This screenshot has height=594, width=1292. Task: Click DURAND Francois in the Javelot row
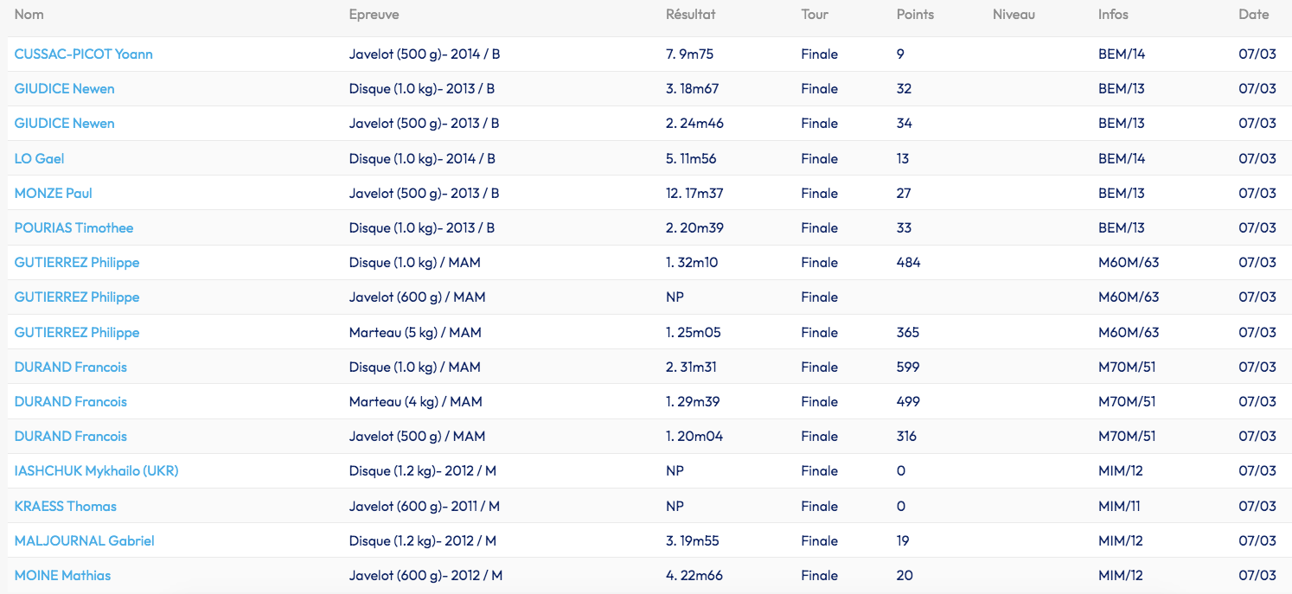(x=70, y=437)
